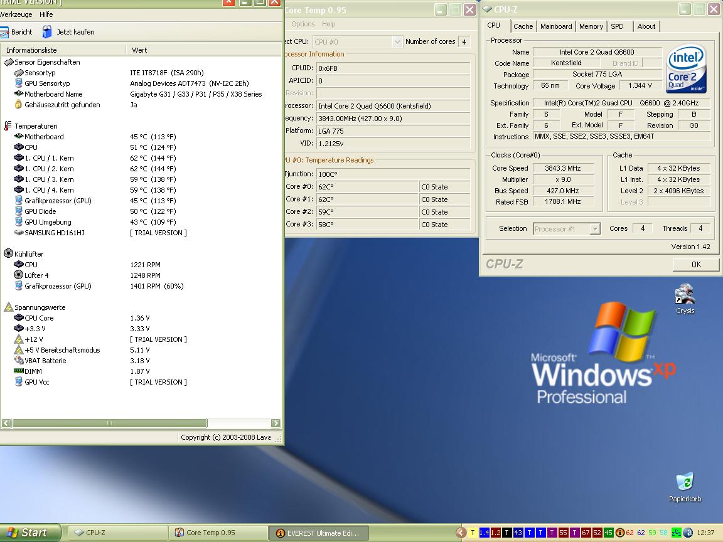Click the VBAT Batterie icon
The height and width of the screenshot is (542, 723).
[18, 361]
